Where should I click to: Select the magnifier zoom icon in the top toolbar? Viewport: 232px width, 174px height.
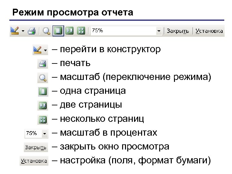(x=46, y=31)
